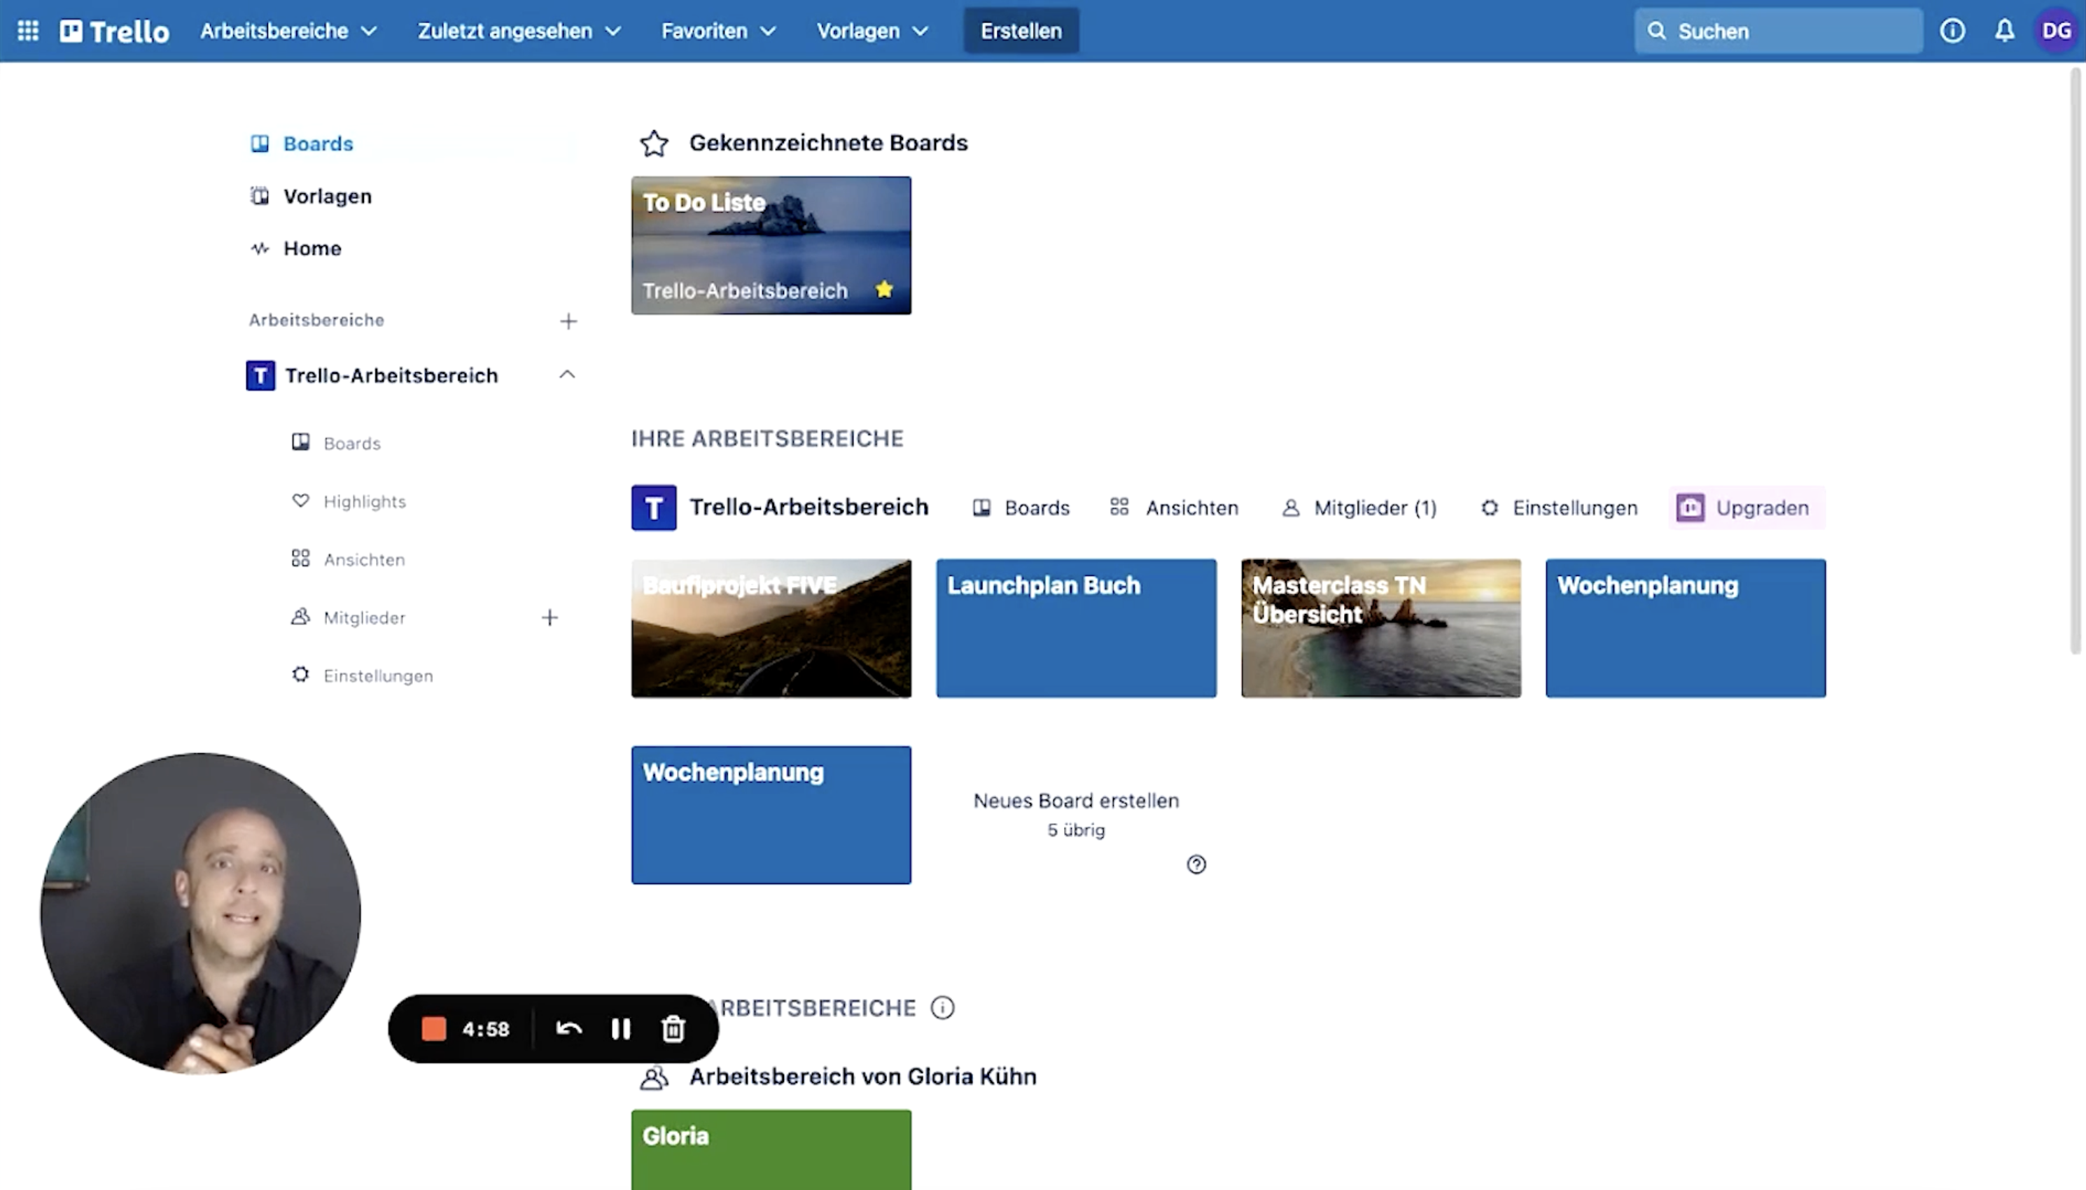Delete recording with the trash icon
The height and width of the screenshot is (1190, 2086).
point(673,1029)
